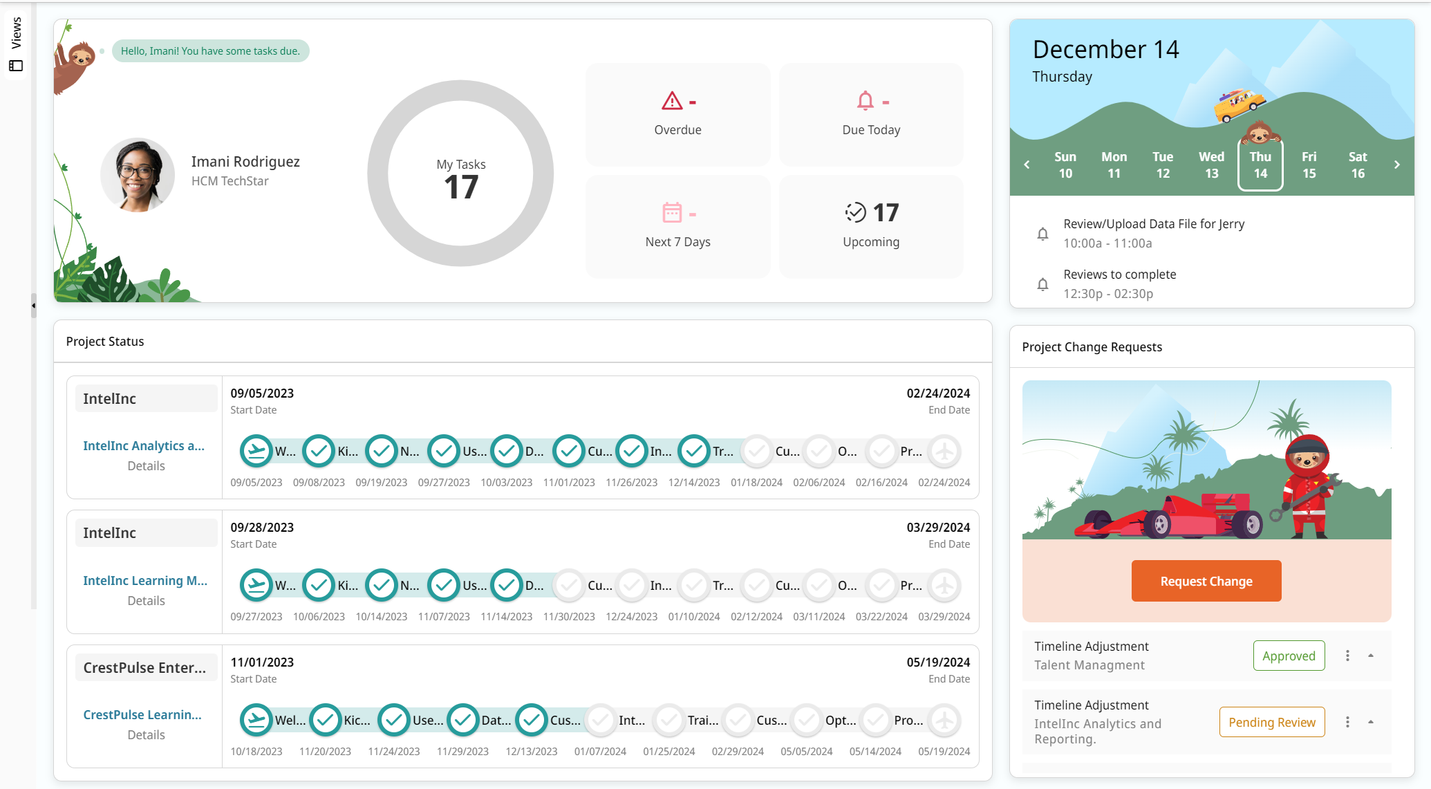This screenshot has width=1431, height=789.
Task: Open three-dot menu for Pending Review request
Action: (x=1347, y=722)
